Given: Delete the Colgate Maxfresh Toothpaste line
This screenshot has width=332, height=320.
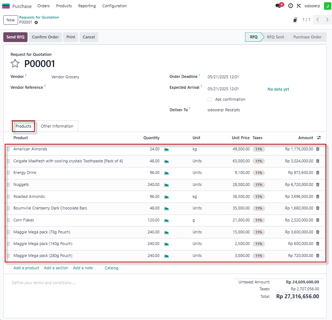Looking at the screenshot, I should 318,161.
